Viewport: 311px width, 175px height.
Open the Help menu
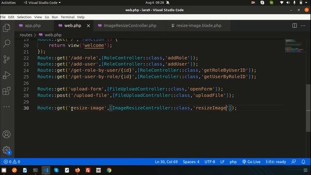pyautogui.click(x=81, y=17)
